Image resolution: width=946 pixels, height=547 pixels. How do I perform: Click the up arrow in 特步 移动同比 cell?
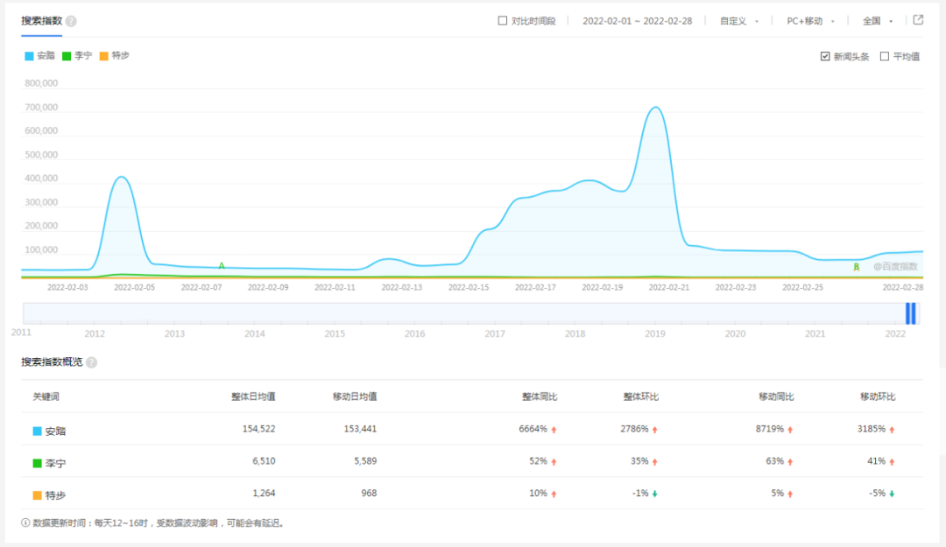click(x=790, y=494)
